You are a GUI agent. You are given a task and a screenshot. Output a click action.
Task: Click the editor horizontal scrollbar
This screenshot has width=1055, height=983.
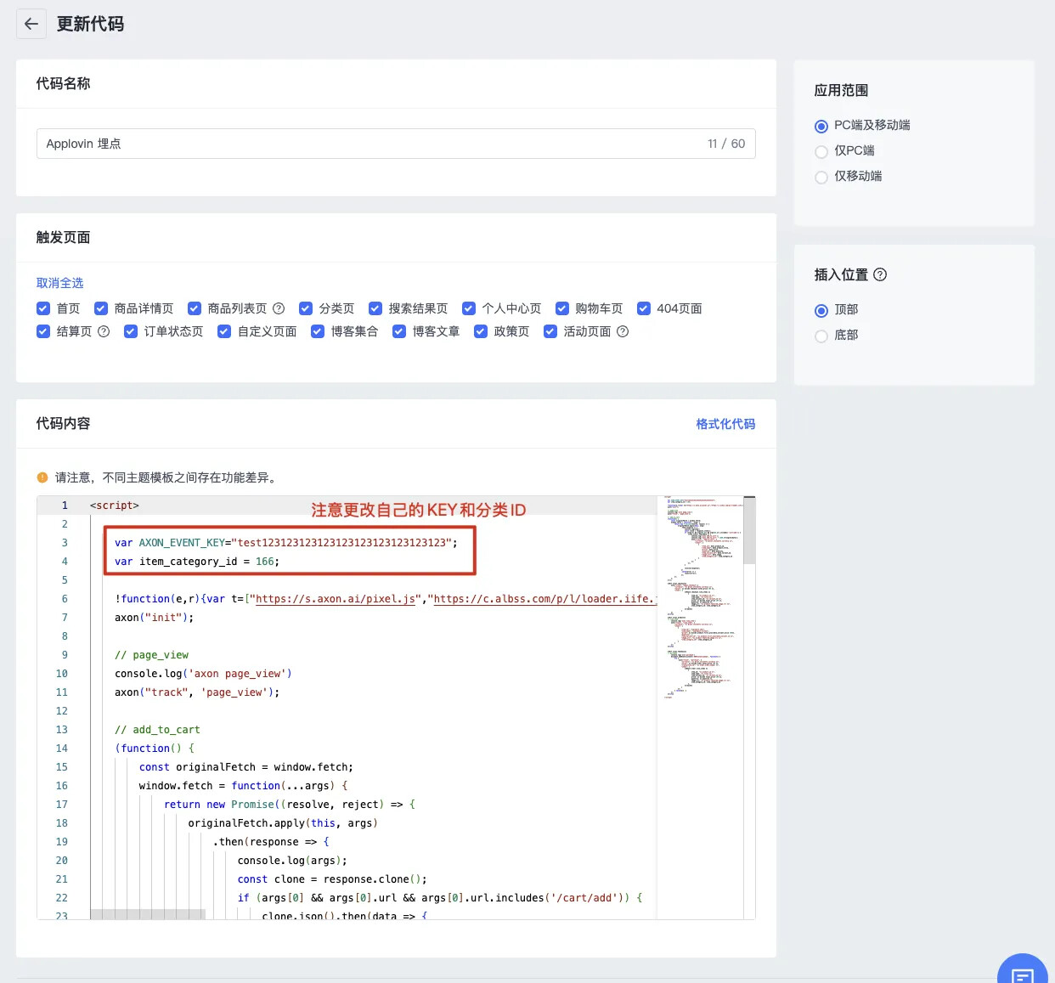click(148, 914)
